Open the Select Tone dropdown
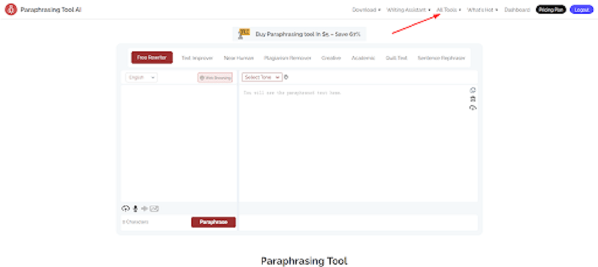Viewport: 598px width, 267px height. (262, 77)
